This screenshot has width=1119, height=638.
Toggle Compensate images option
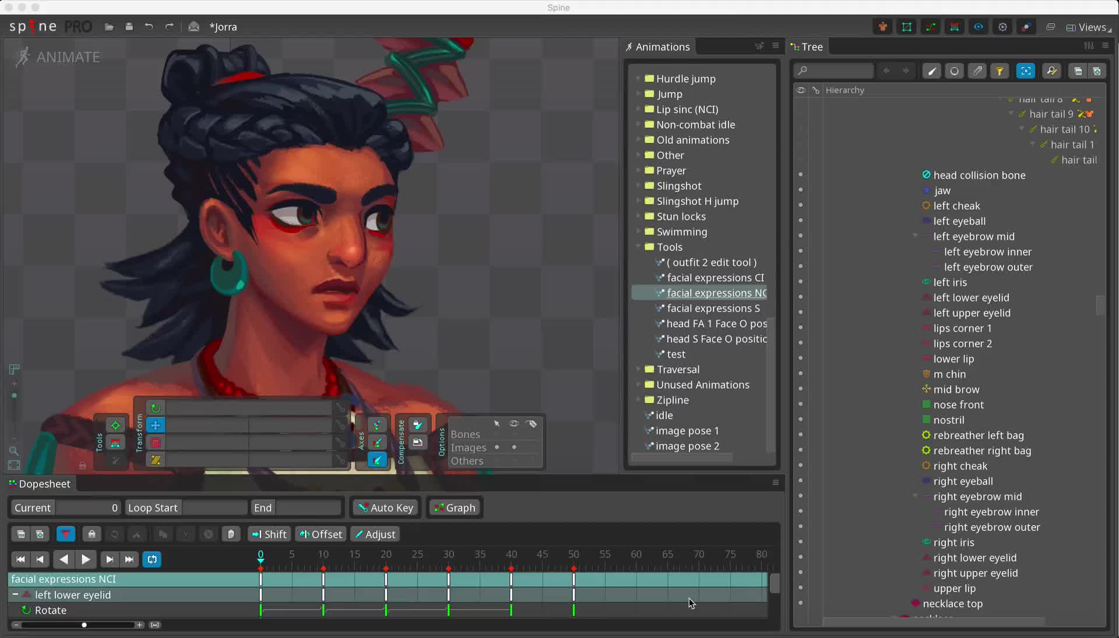coord(417,442)
